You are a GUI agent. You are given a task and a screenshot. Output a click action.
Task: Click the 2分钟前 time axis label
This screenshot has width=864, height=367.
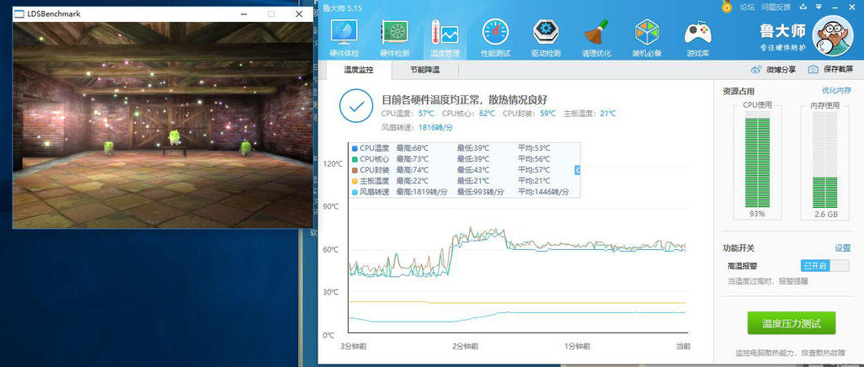[466, 347]
